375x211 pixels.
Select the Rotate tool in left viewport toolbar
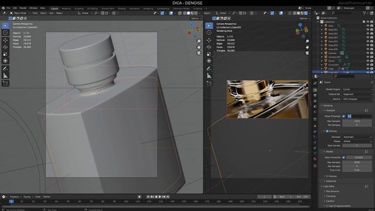click(x=5, y=47)
